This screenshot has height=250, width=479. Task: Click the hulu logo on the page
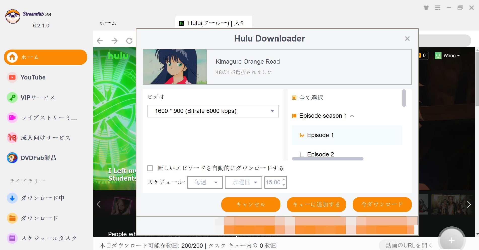[118, 56]
